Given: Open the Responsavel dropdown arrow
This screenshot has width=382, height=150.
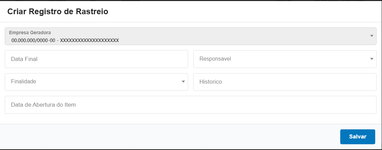Looking at the screenshot, I should tap(371, 59).
